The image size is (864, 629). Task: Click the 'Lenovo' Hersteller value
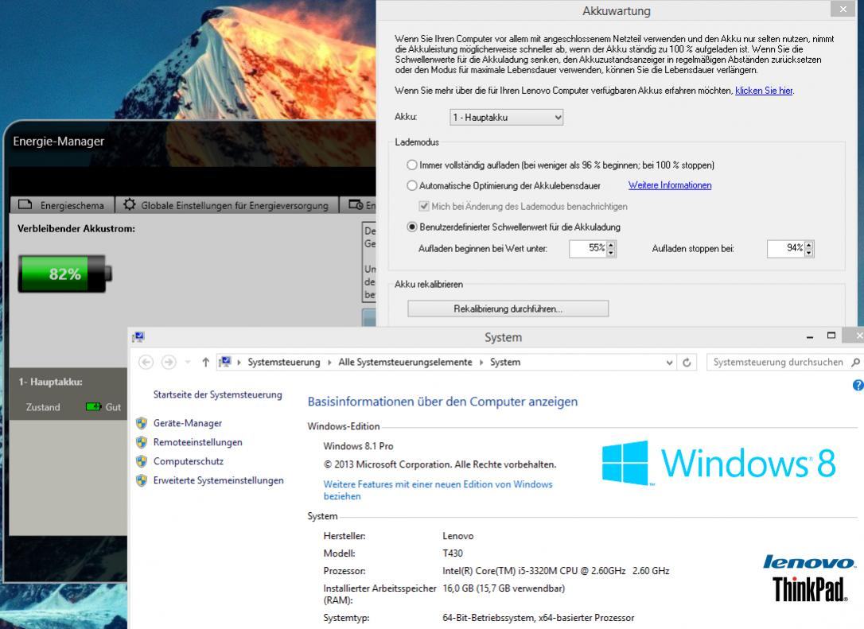click(x=458, y=536)
